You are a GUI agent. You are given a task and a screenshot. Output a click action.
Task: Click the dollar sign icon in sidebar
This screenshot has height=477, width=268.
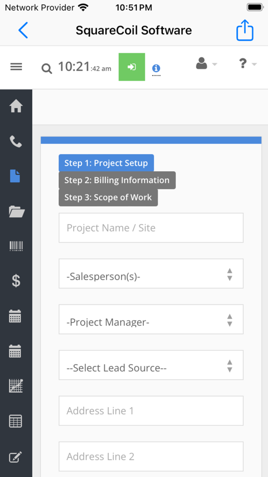tap(16, 281)
